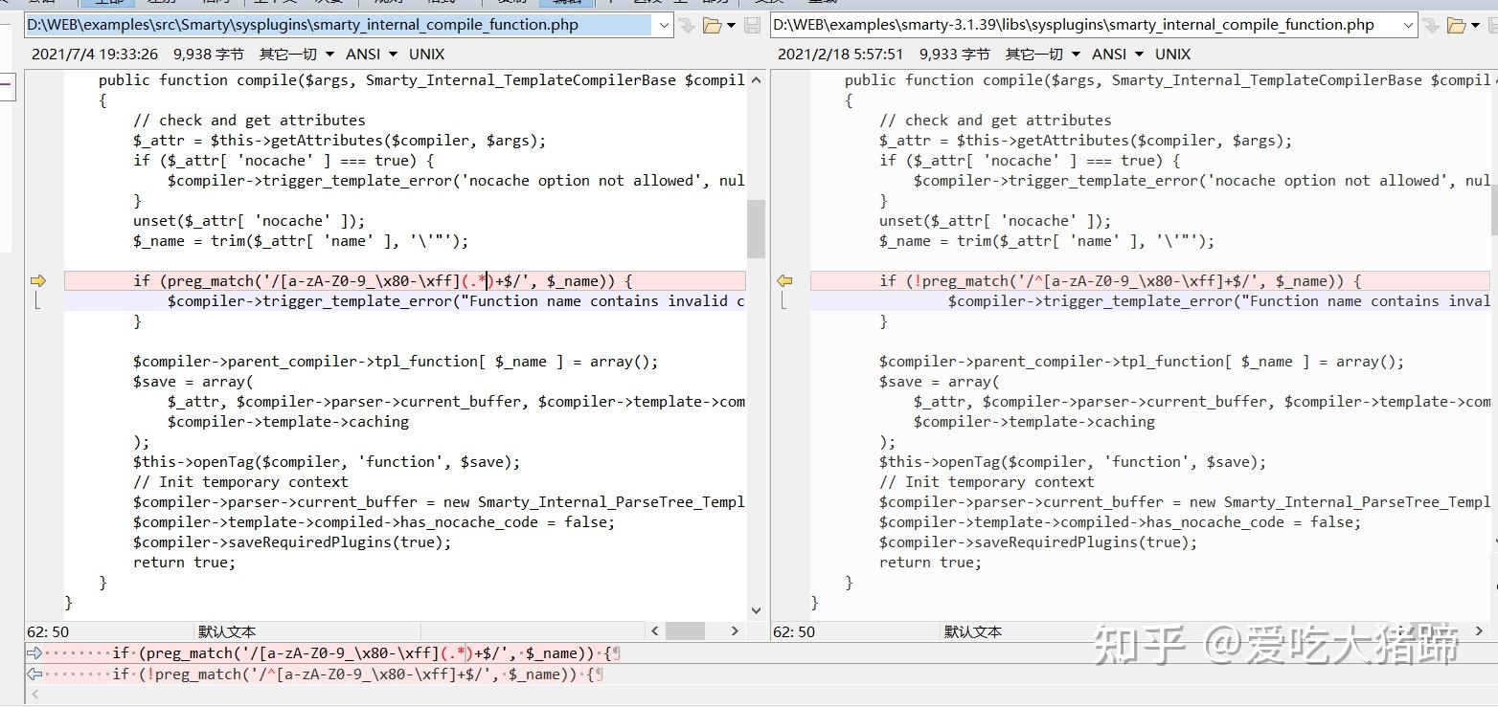Viewport: 1498px width, 707px height.
Task: Click the left pane save file icon
Action: point(753,25)
